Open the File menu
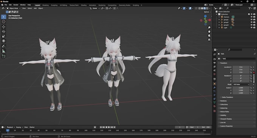The width and height of the screenshot is (257, 138). tap(6, 5)
